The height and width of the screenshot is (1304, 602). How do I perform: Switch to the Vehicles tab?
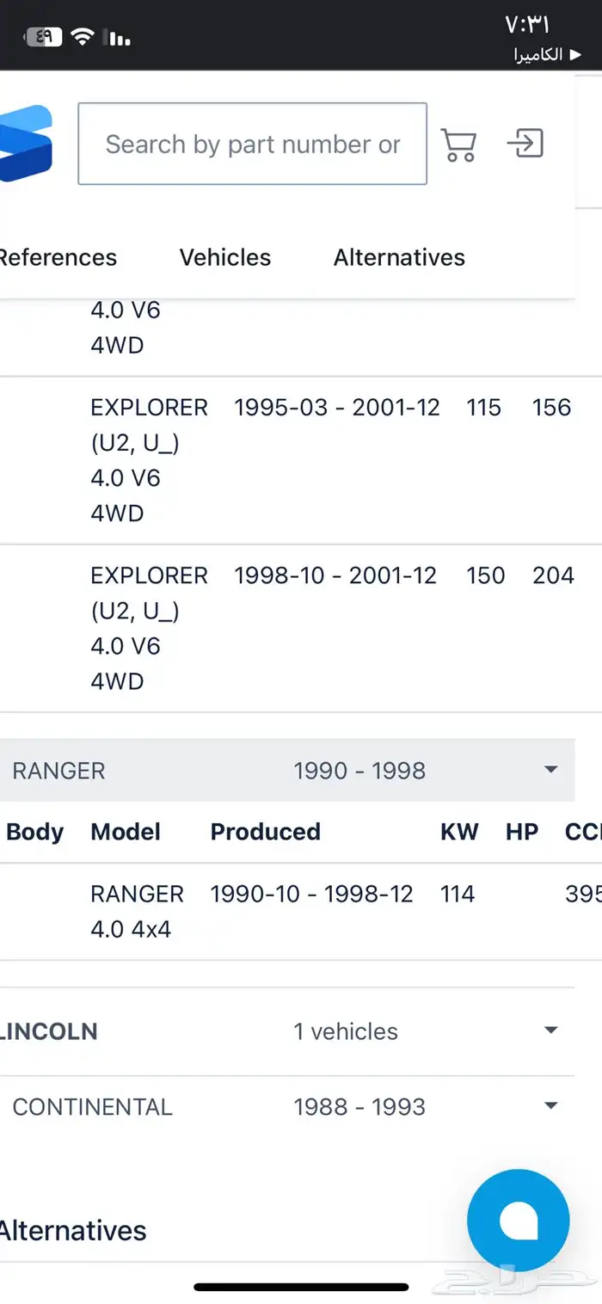tap(225, 257)
